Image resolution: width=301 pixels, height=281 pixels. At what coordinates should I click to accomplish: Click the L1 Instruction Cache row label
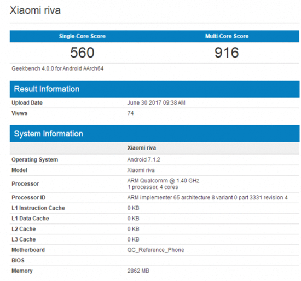click(38, 208)
